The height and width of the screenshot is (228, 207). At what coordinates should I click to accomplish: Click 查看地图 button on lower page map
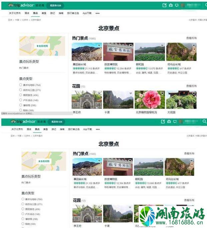(44, 161)
